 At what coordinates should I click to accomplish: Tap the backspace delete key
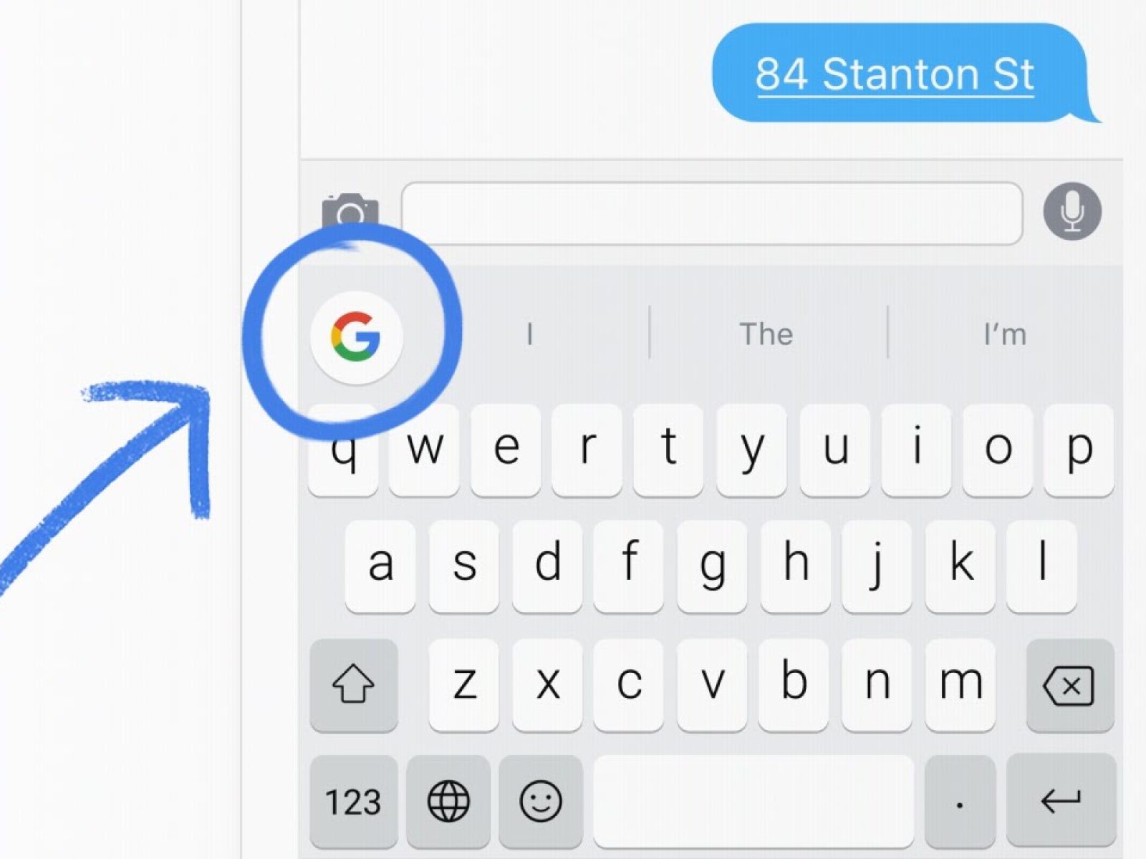[1070, 686]
